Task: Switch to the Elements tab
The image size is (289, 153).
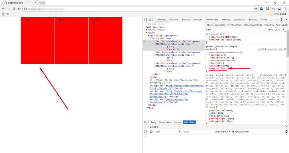Action: (162, 20)
